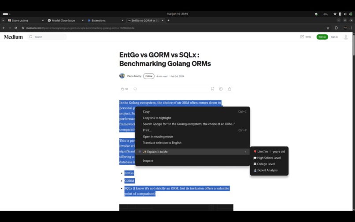Switch to the Modal Close Issue tab
The width and height of the screenshot is (355, 222).
pyautogui.click(x=66, y=20)
